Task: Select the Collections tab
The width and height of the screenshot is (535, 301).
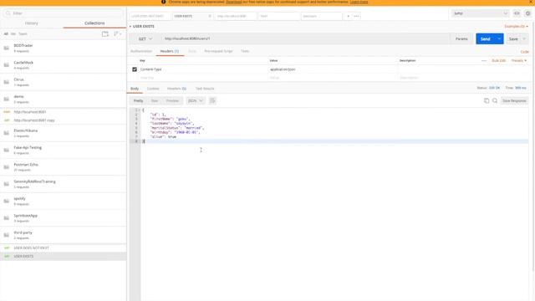Action: coord(94,23)
